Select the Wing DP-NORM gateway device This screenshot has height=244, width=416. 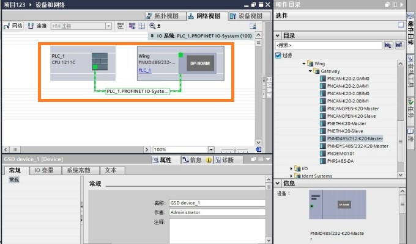(x=180, y=63)
